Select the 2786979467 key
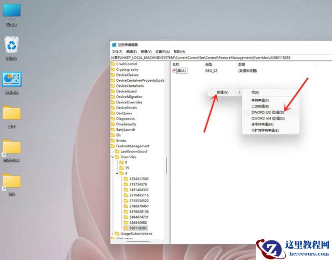 pos(139,206)
